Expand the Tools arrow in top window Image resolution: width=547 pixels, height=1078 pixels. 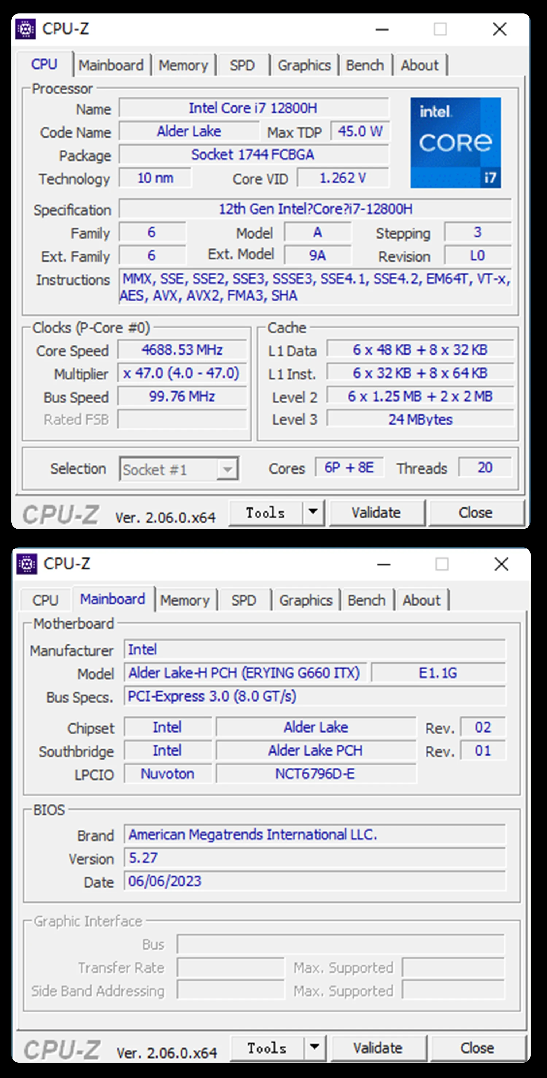pos(313,512)
